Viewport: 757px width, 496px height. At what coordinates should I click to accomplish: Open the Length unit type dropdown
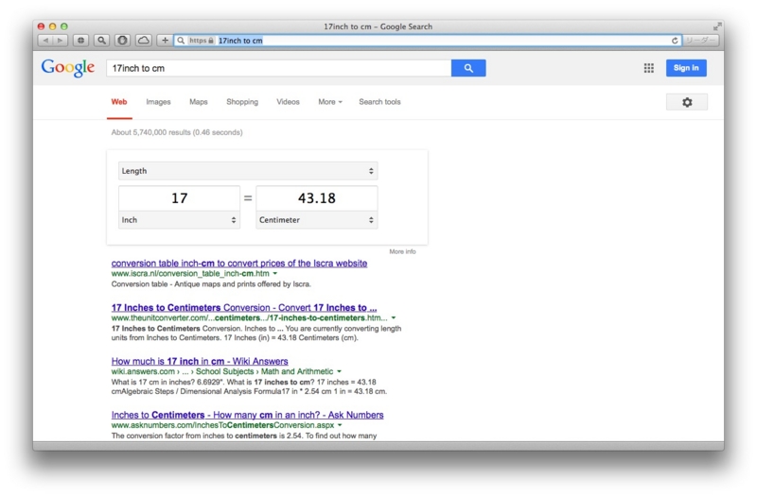click(248, 171)
